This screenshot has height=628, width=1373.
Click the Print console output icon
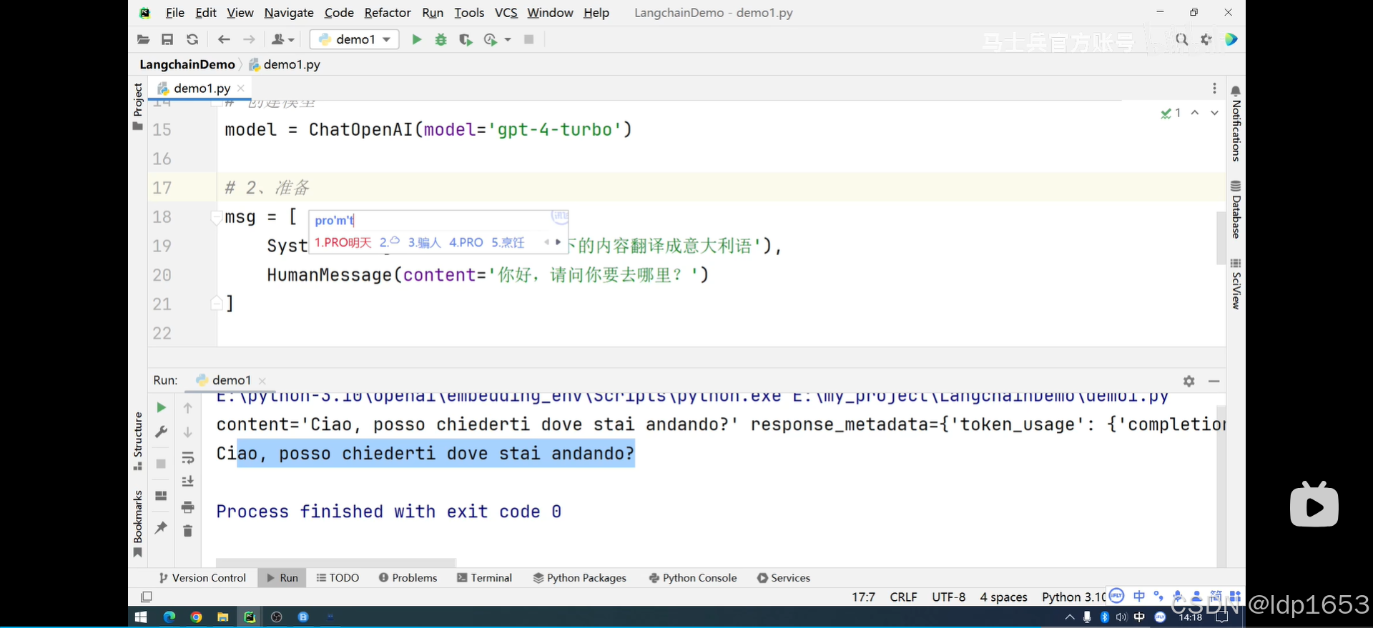tap(187, 507)
